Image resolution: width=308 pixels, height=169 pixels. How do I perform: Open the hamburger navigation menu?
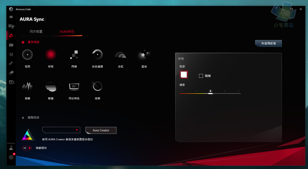click(11, 17)
